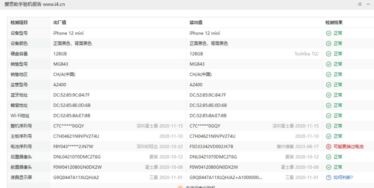Screen dimensions: 374x188
Task: Click green check icon in 蜂窝地址 row
Action: pos(328,105)
